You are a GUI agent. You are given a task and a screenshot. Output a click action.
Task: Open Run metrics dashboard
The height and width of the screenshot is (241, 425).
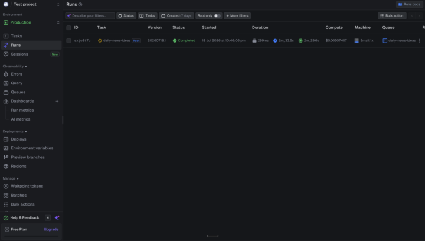pos(22,110)
